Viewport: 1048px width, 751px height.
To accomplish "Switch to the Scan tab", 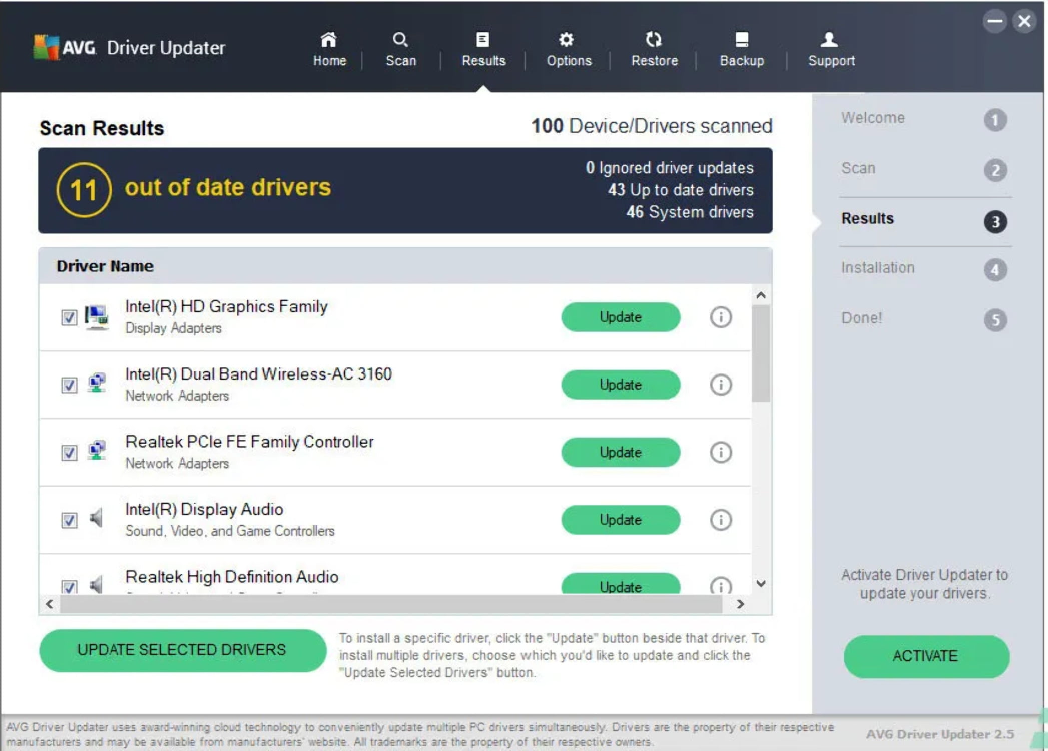I will 401,49.
